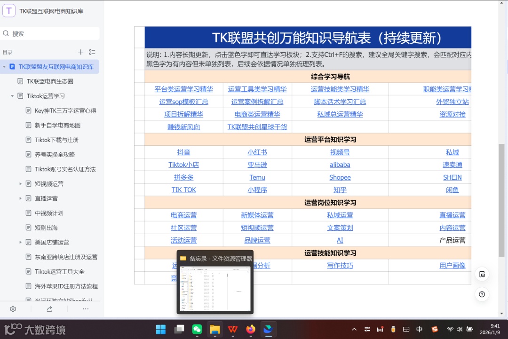Open the 小红书 link
The image size is (508, 339).
(257, 152)
